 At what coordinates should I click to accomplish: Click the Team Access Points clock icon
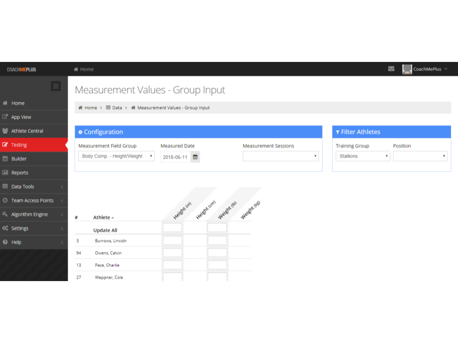tap(5, 201)
